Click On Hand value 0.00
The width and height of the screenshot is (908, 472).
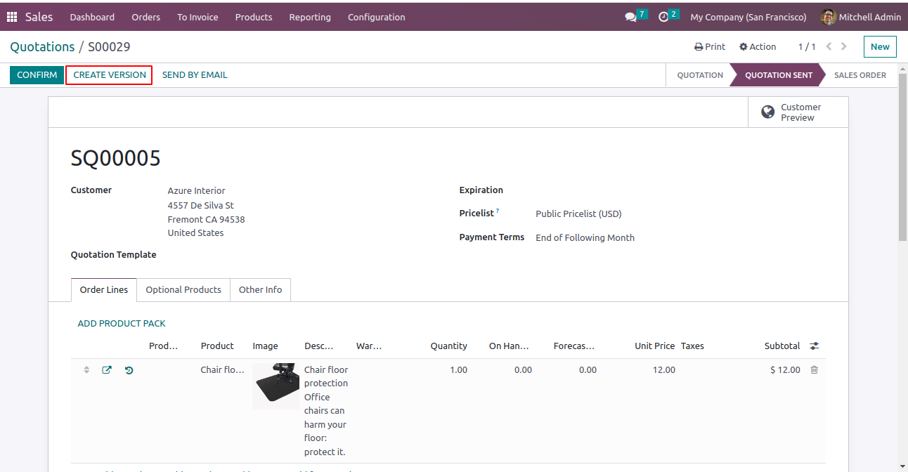tap(523, 369)
